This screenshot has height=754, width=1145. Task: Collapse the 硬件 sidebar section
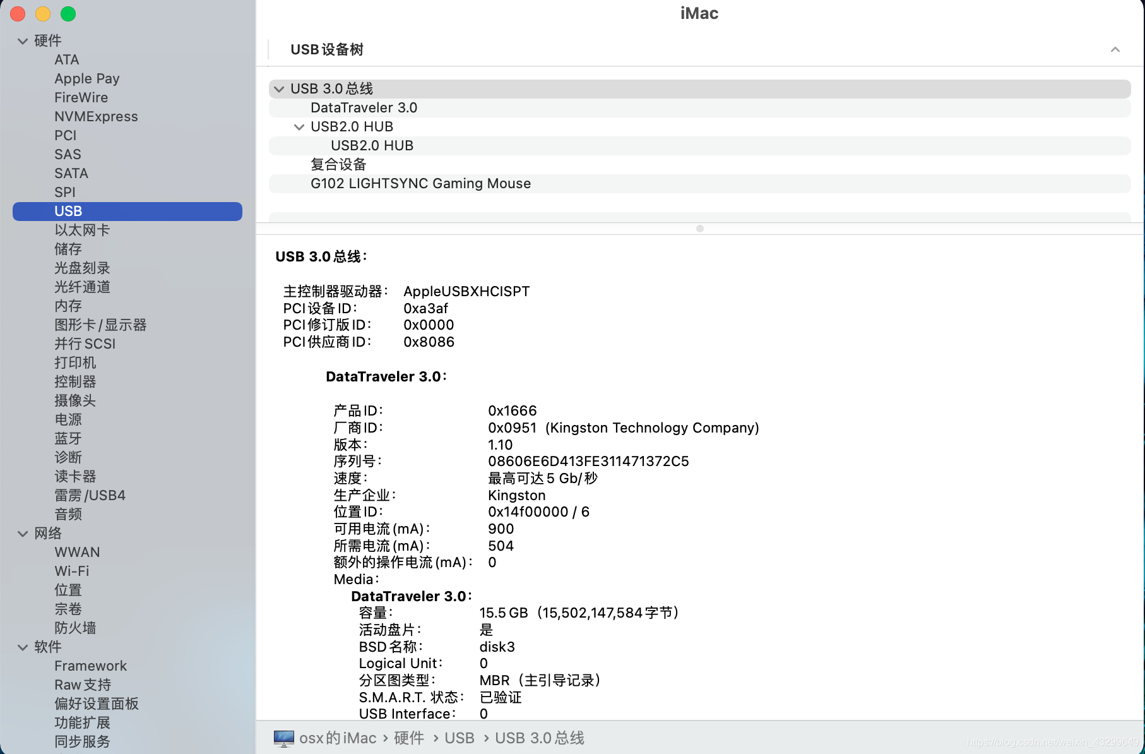coord(23,41)
